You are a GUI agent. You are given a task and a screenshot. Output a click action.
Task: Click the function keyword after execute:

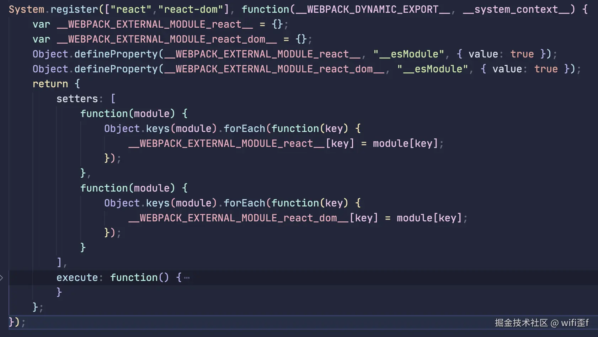click(134, 277)
